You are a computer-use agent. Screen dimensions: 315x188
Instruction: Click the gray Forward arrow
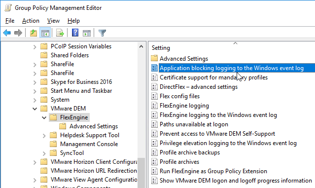tap(18, 33)
